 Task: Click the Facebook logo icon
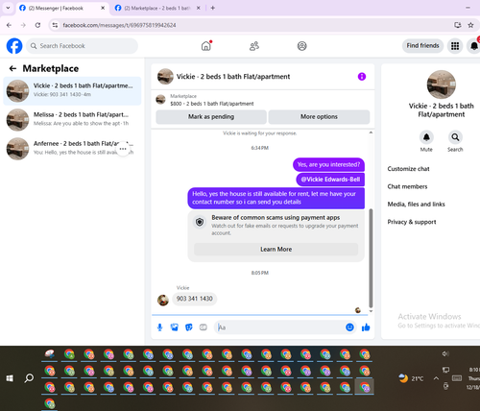14,46
